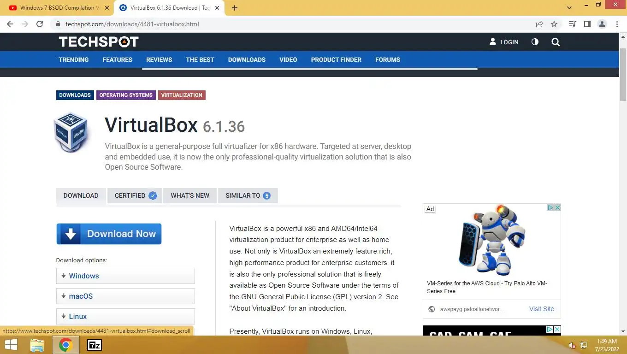Click the muted volume tray icon
The width and height of the screenshot is (627, 354).
click(572, 345)
